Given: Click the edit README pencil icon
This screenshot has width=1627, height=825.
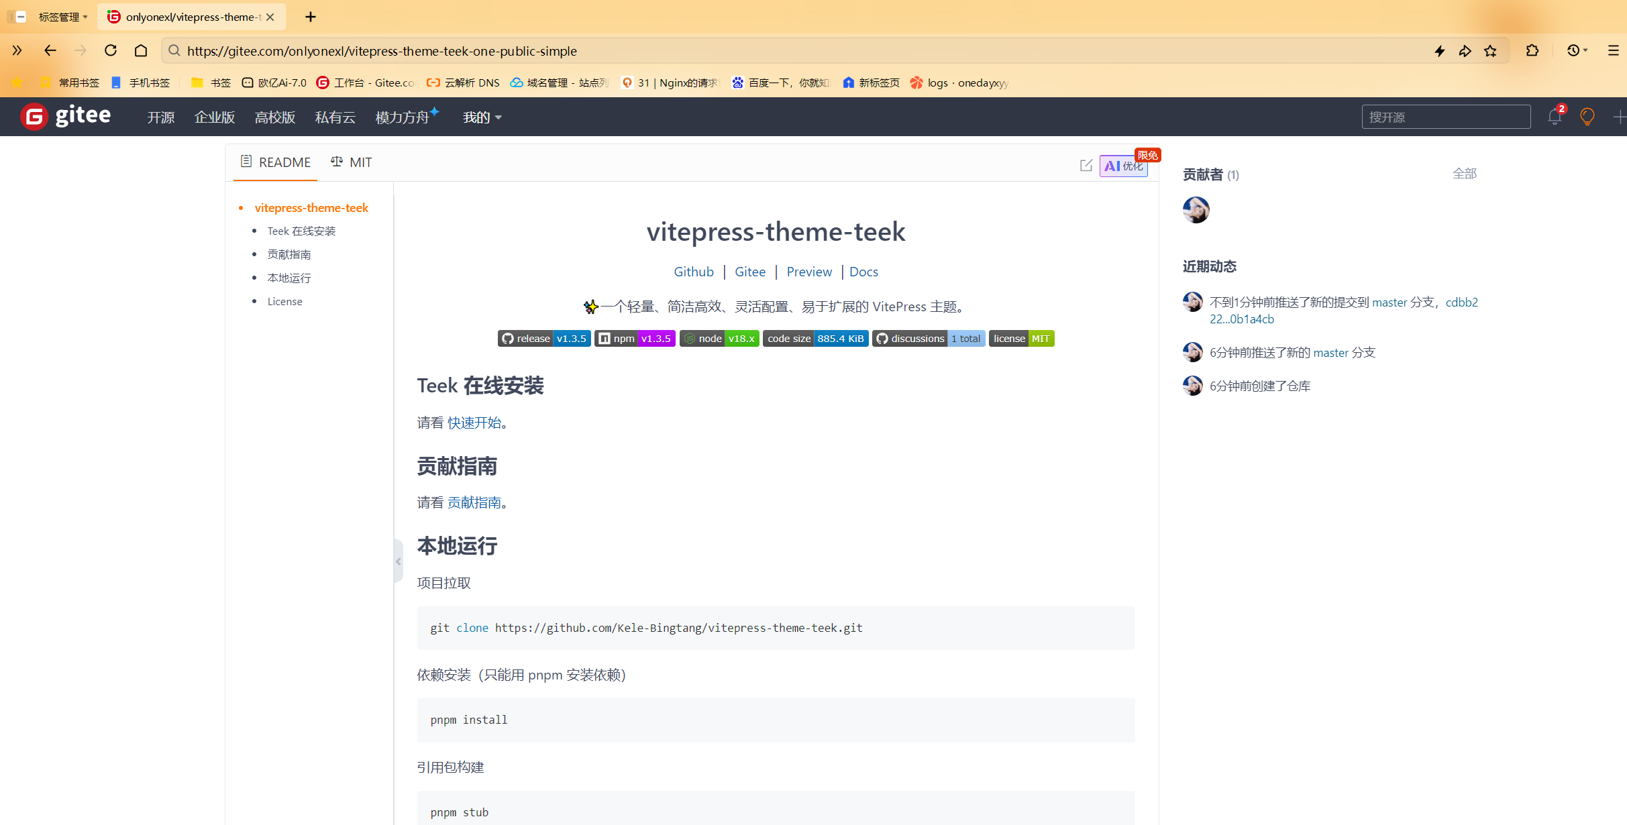Looking at the screenshot, I should tap(1086, 165).
